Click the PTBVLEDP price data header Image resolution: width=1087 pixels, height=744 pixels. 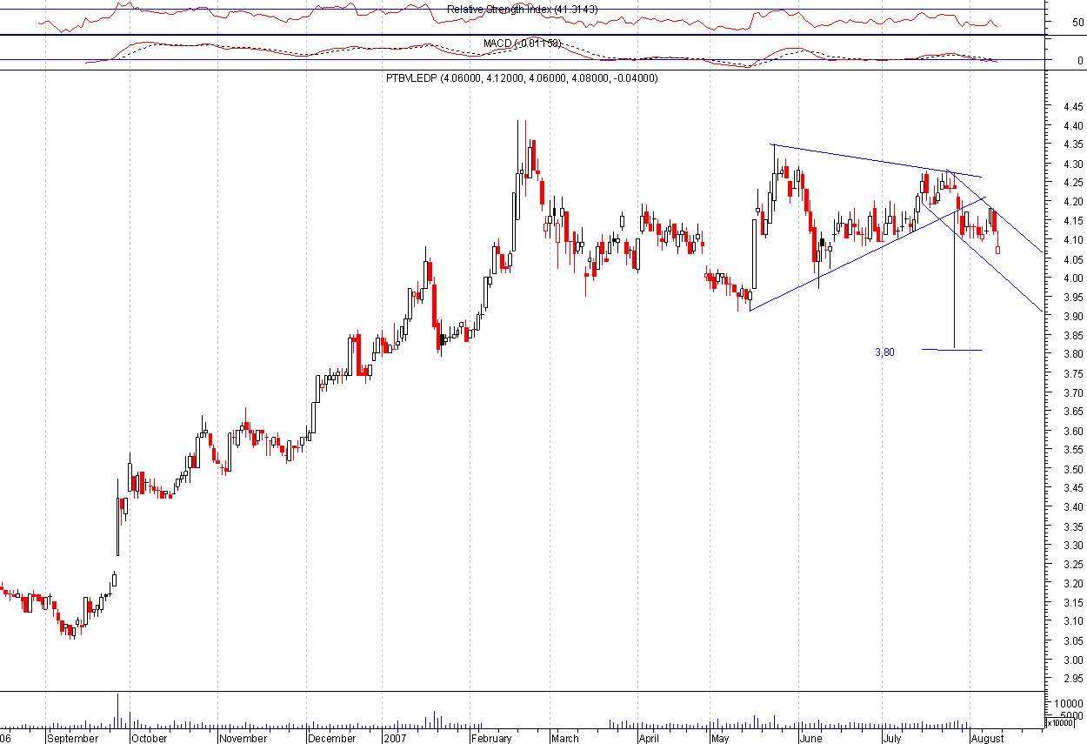pos(522,78)
